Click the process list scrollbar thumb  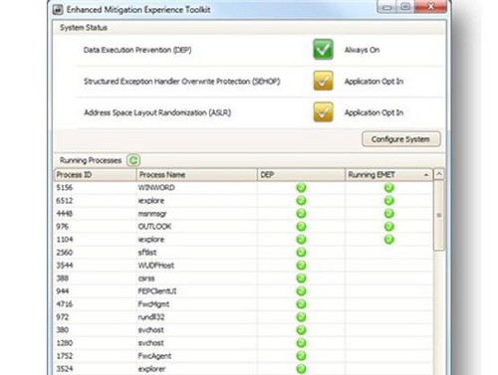(x=439, y=216)
